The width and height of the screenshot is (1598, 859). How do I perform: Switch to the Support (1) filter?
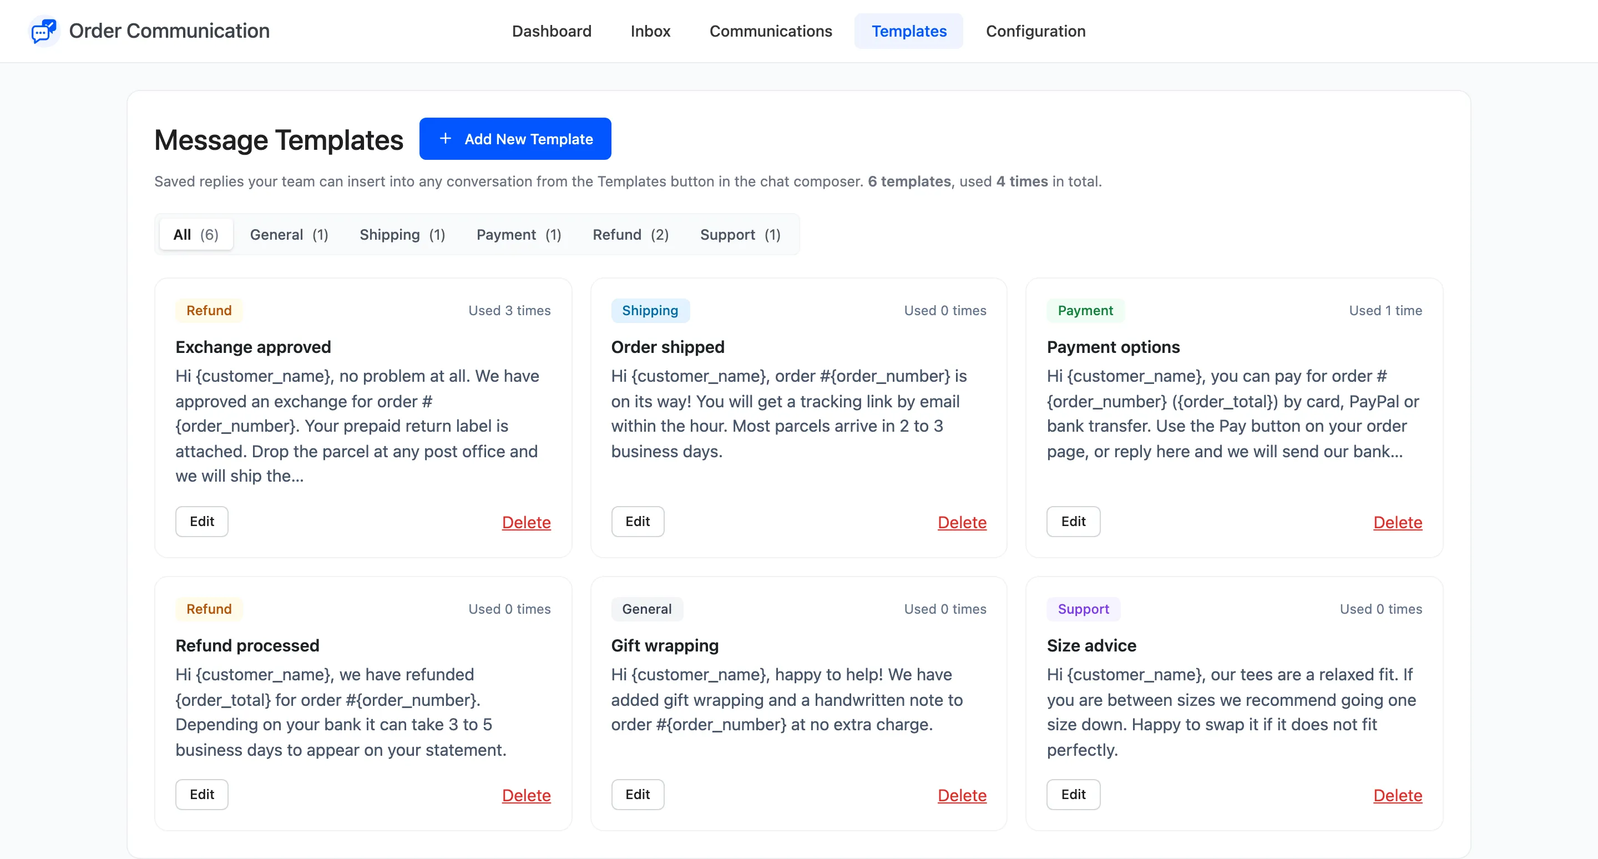(x=740, y=234)
